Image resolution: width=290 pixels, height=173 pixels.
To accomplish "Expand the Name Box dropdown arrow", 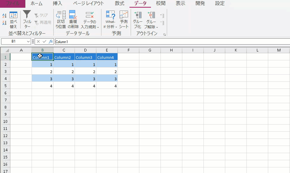I will pyautogui.click(x=29, y=42).
